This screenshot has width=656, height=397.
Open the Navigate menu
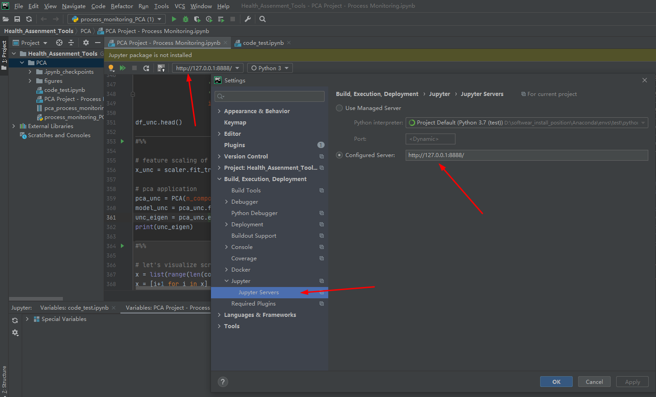point(74,6)
